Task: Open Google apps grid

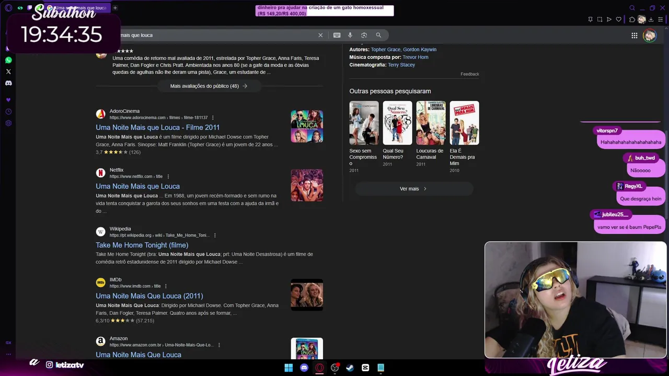Action: (634, 36)
